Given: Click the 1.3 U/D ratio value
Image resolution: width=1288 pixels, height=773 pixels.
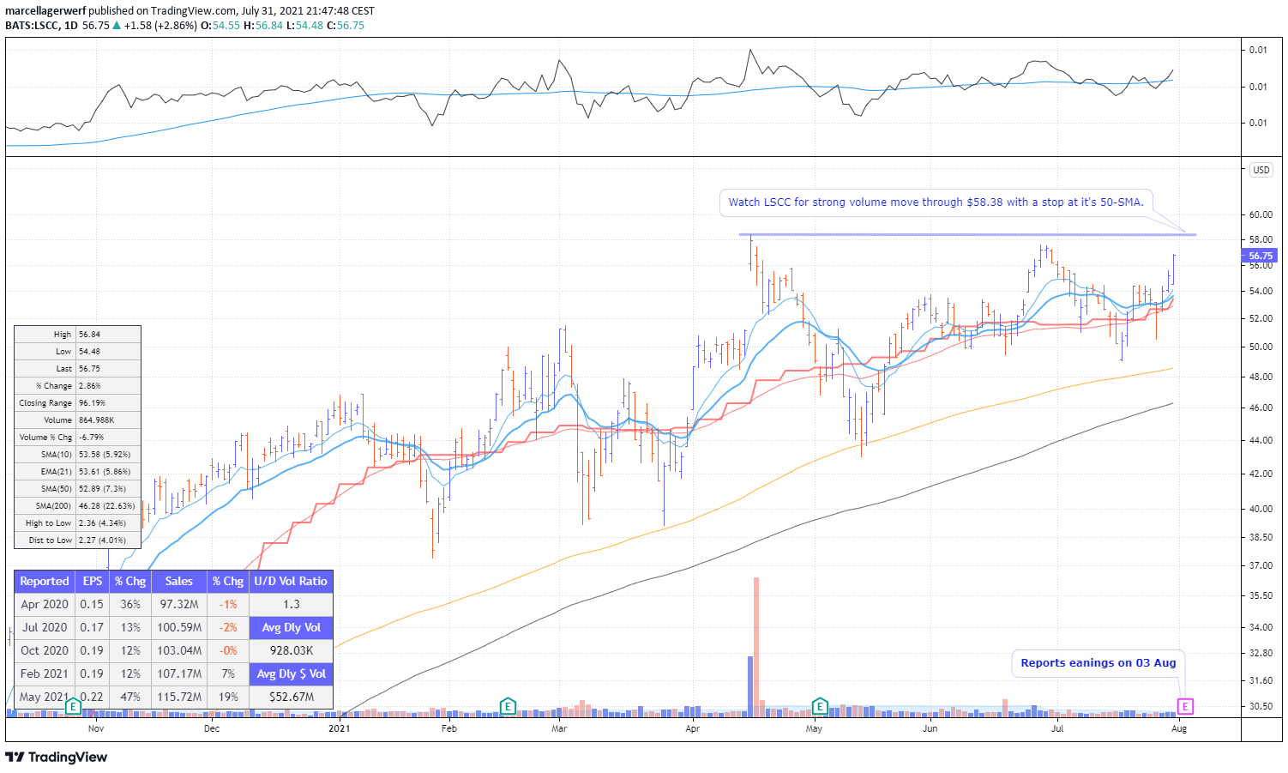Looking at the screenshot, I should coord(291,604).
